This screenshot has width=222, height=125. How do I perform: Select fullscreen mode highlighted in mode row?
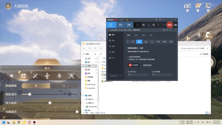(139, 42)
